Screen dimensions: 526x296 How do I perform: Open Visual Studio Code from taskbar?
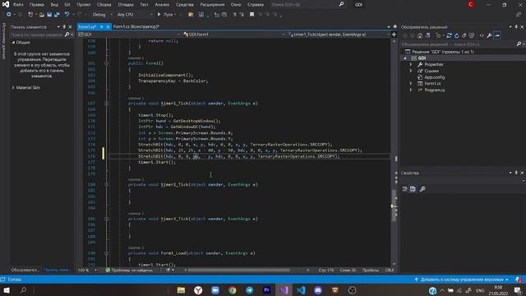point(301,290)
